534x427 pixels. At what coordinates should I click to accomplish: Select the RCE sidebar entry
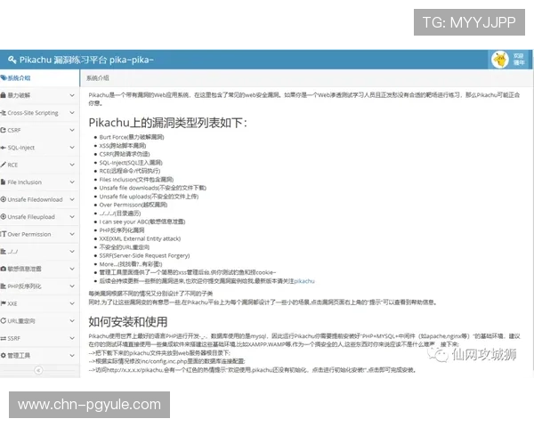[39, 165]
